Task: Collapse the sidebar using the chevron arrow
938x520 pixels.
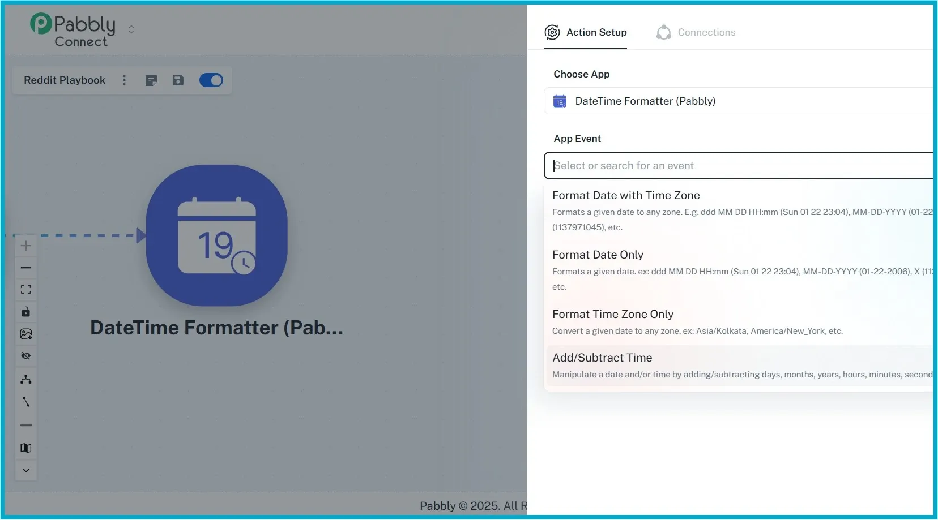Action: (26, 470)
